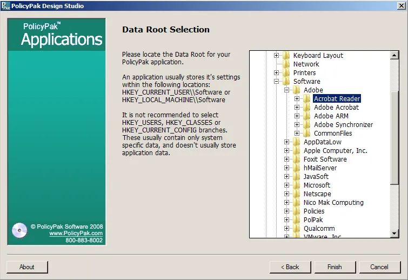Expand the Keyboard Layout node
The width and height of the screenshot is (408, 280).
pyautogui.click(x=276, y=56)
